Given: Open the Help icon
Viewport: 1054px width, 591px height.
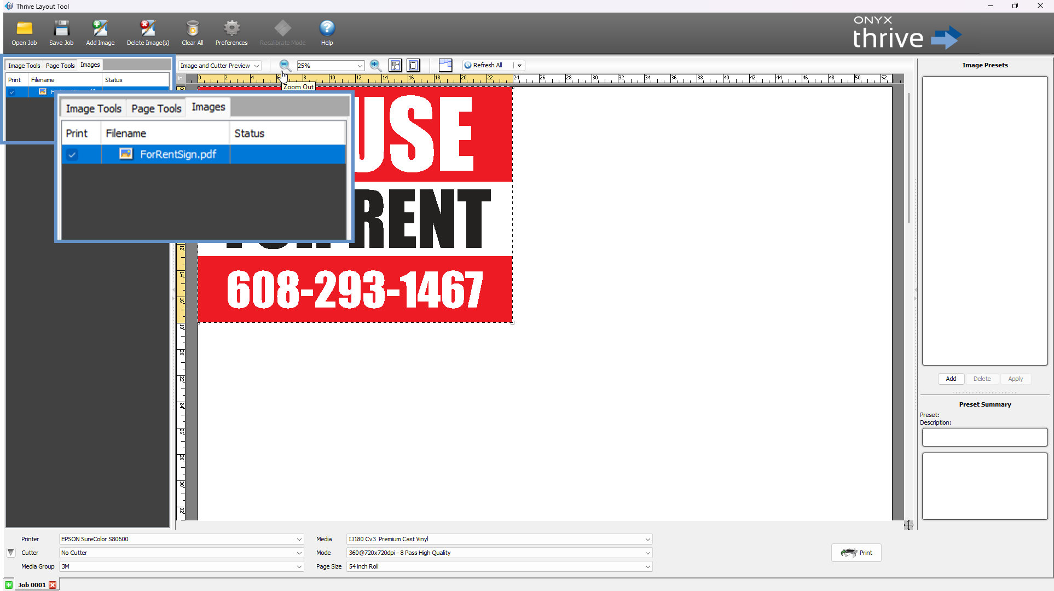Looking at the screenshot, I should [327, 28].
